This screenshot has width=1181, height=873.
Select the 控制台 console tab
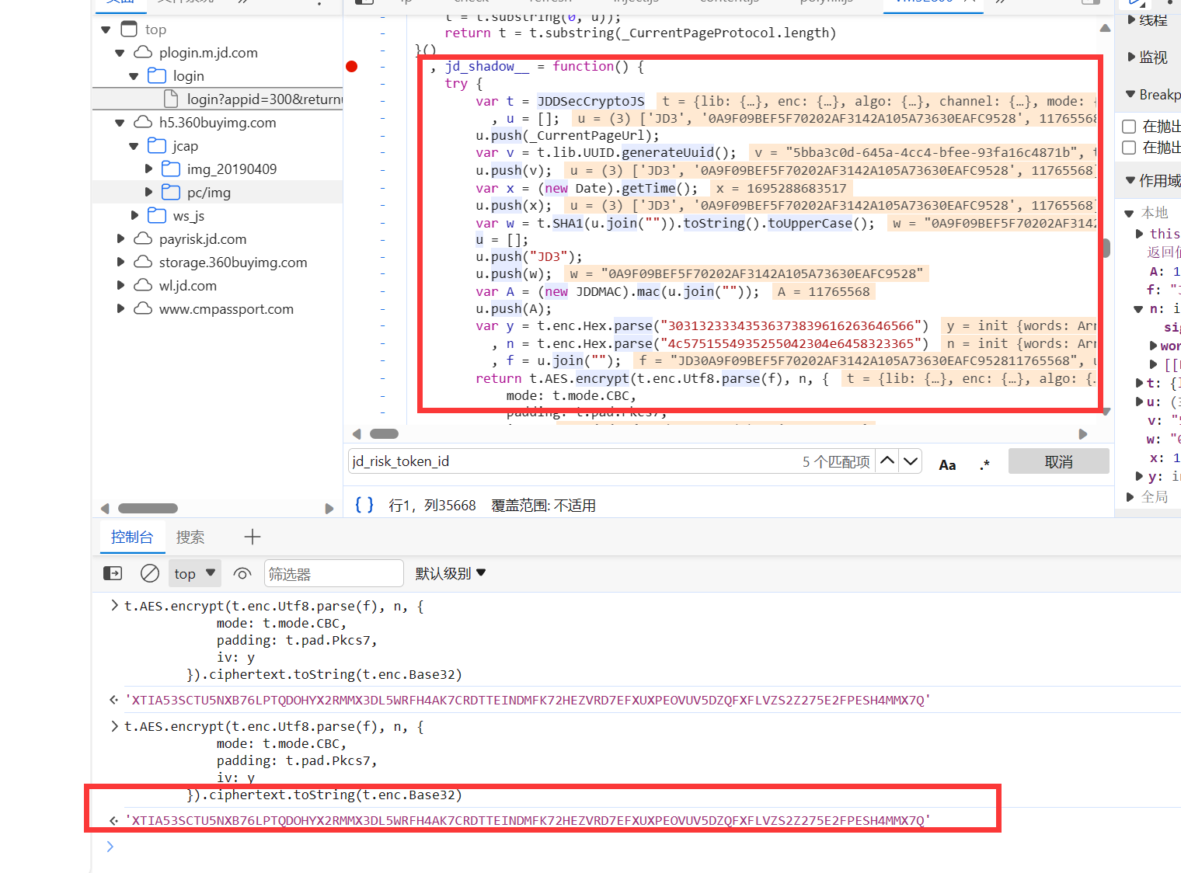[131, 537]
